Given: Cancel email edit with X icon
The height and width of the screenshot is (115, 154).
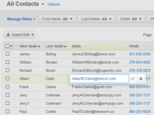Looking at the screenshot, I should point(141,79).
